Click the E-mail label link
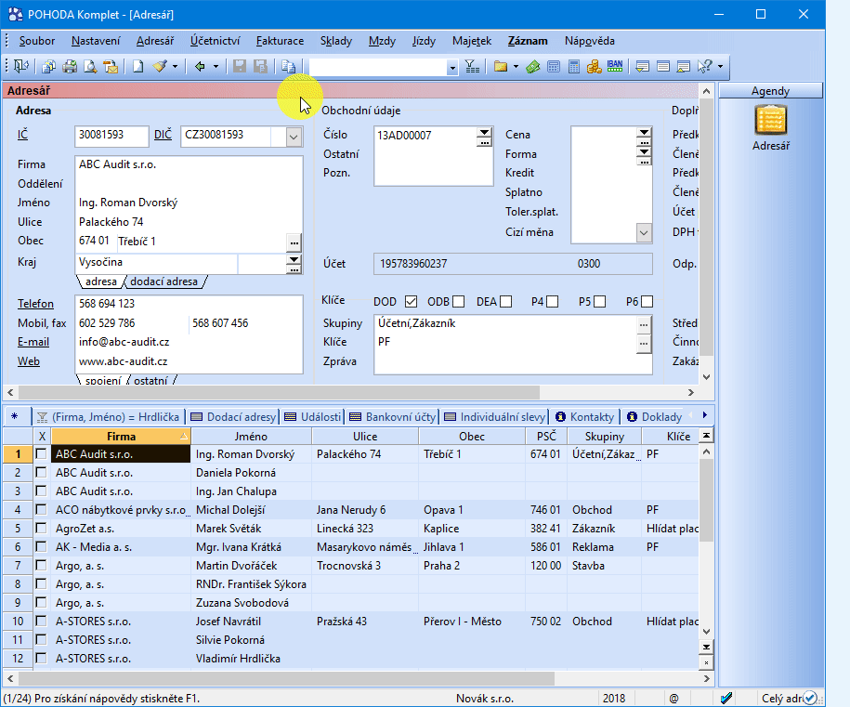This screenshot has height=707, width=850. (x=33, y=342)
